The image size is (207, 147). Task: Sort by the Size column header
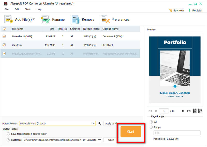[52, 29]
